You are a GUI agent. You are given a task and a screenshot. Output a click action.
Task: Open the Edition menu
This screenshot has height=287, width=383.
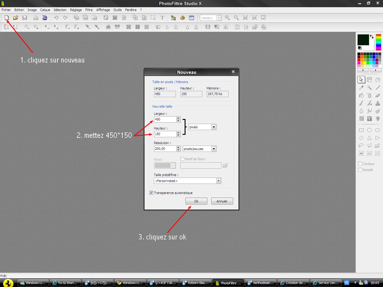tap(19, 10)
